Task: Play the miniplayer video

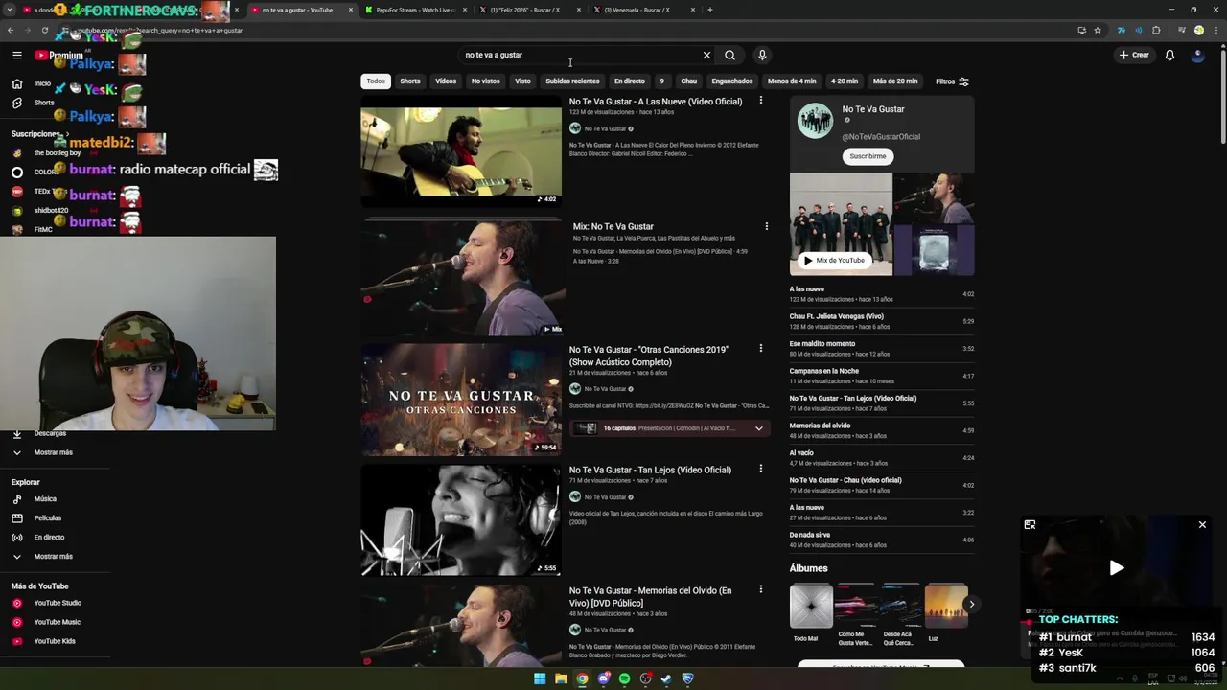Action: tap(1117, 568)
